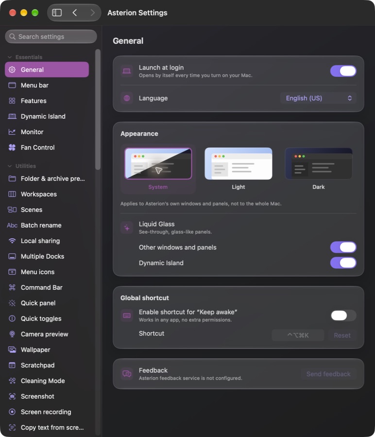Click the Feedback speech bubbles icon
Image resolution: width=375 pixels, height=437 pixels.
tap(127, 374)
